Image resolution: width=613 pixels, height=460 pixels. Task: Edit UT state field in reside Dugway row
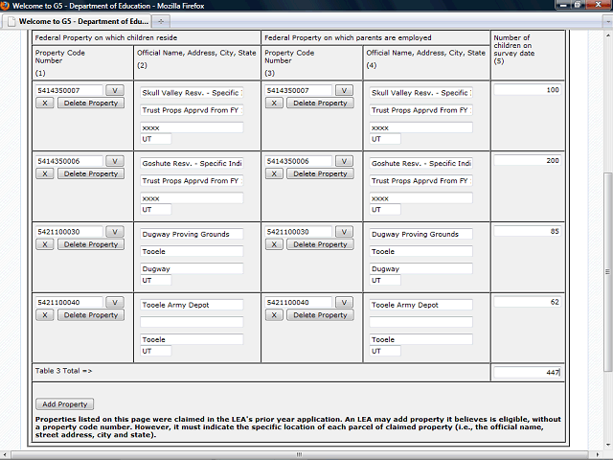[155, 280]
